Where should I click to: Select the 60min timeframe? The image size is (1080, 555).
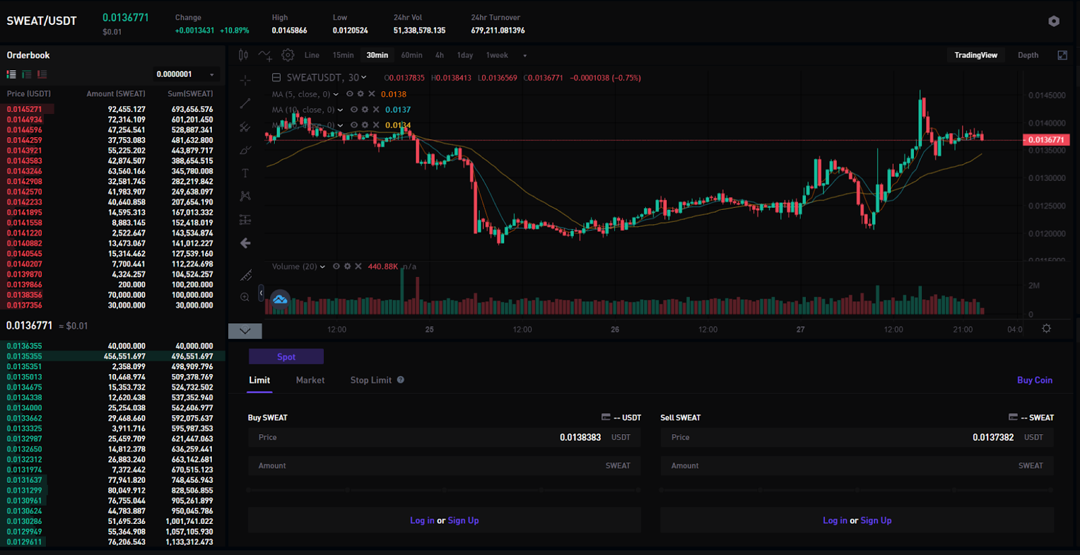point(412,55)
